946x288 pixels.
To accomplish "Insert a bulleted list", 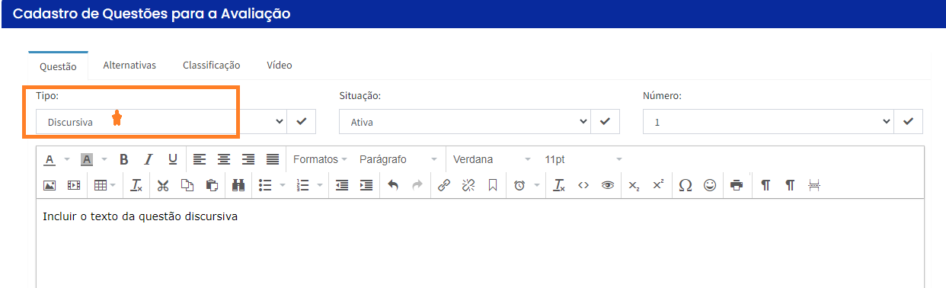I will click(266, 185).
